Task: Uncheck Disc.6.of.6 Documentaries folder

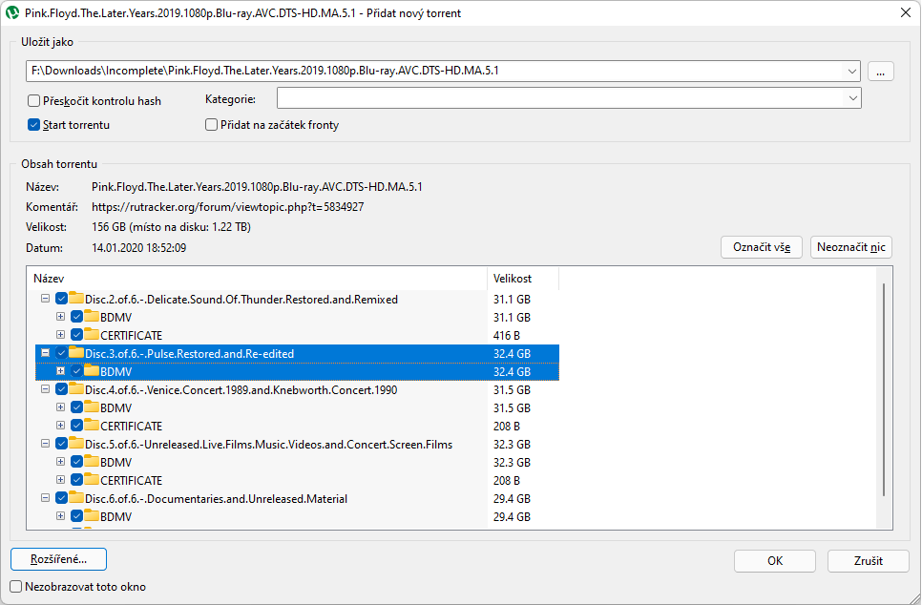Action: pyautogui.click(x=61, y=498)
